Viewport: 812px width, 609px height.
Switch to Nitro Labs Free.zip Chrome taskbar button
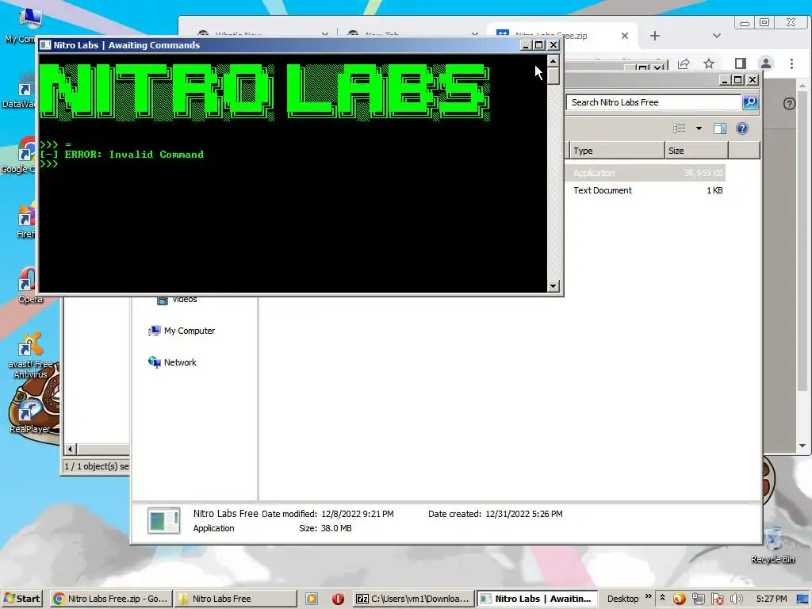point(111,599)
